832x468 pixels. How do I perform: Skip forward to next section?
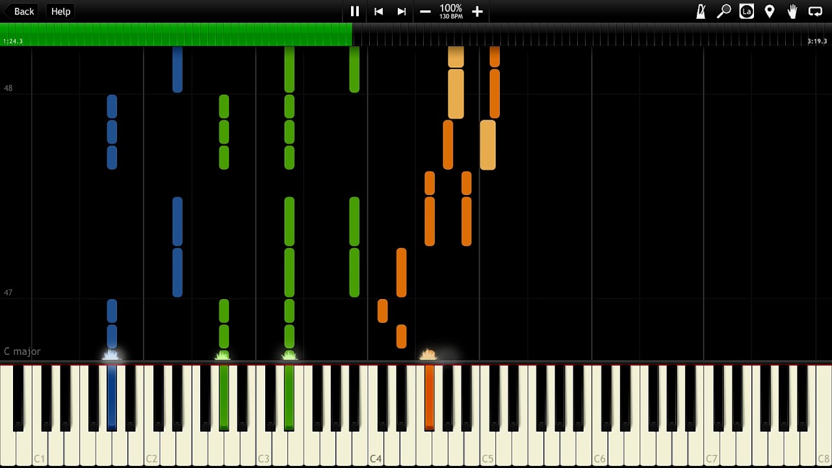(402, 11)
